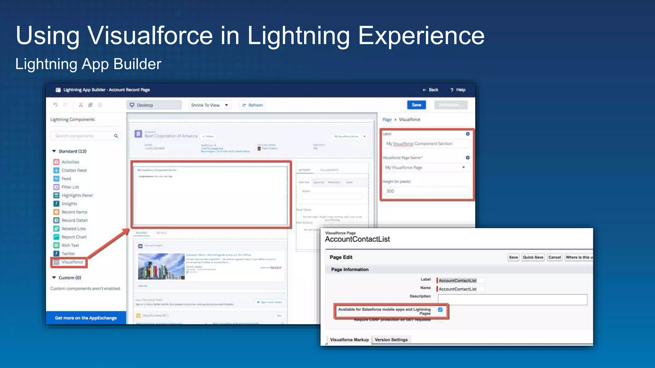Click the Description text box
Image resolution: width=655 pixels, height=368 pixels.
(x=512, y=299)
